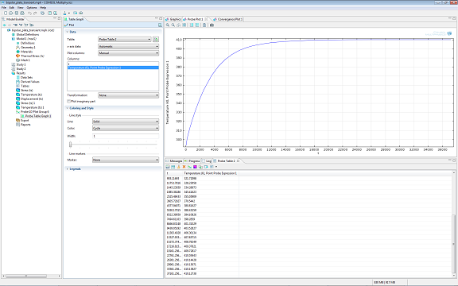The image size is (458, 286).
Task: Open the Plot columns dropdown set to Manual
Action: (129, 53)
